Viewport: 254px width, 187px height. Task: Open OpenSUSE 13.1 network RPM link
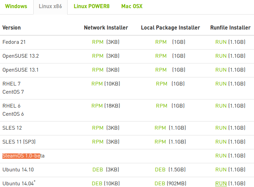click(x=98, y=70)
